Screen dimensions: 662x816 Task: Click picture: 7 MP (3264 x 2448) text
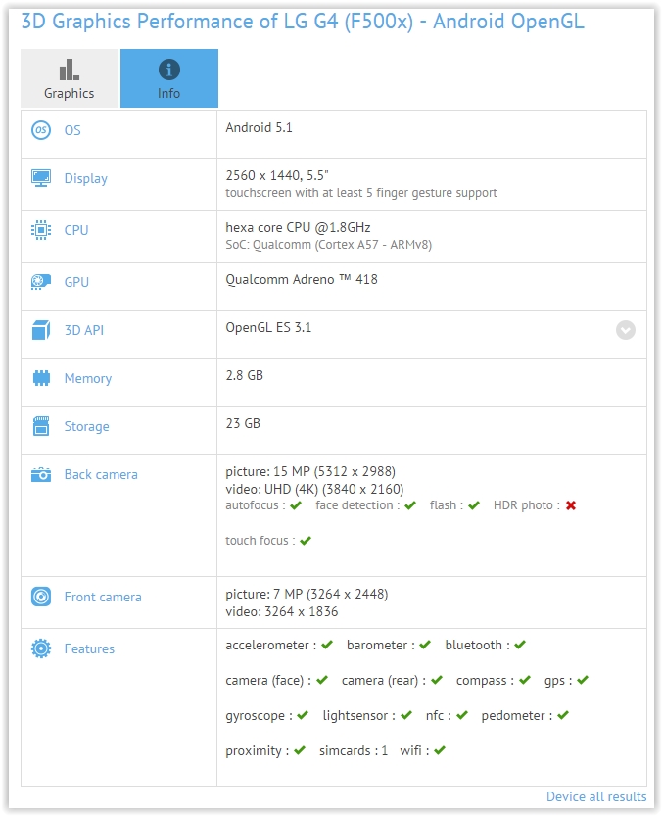click(x=307, y=594)
